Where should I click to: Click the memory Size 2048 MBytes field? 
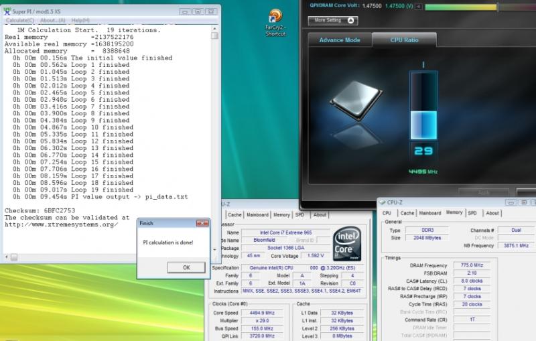427,237
